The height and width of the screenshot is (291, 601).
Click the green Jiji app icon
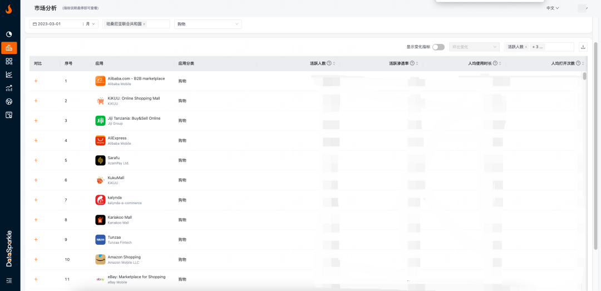point(100,120)
